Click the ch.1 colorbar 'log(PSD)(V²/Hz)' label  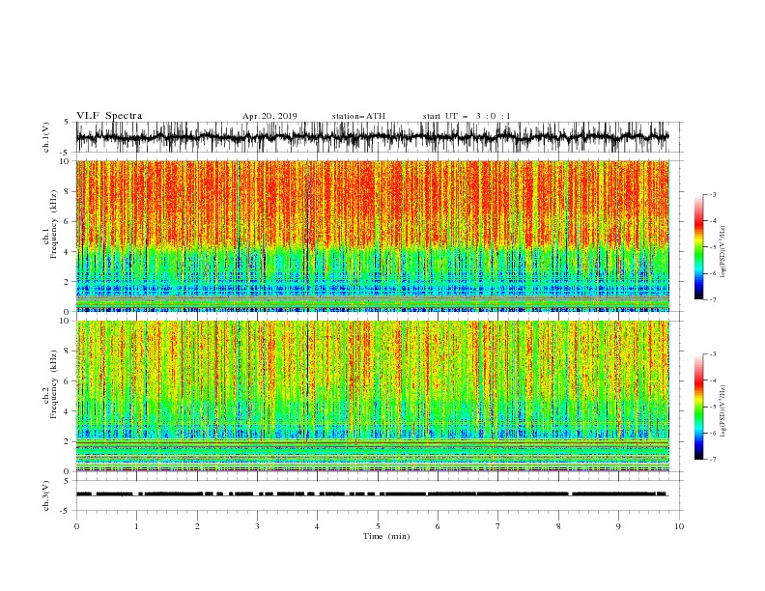tap(723, 252)
